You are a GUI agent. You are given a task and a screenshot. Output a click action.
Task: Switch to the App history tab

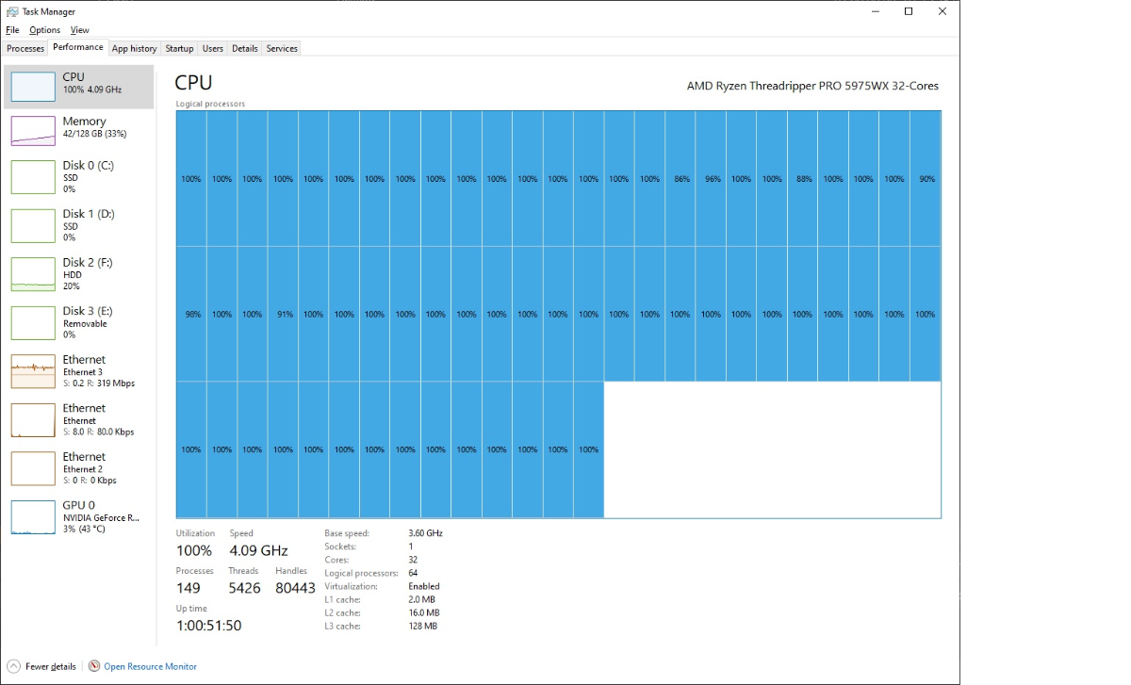[x=134, y=48]
